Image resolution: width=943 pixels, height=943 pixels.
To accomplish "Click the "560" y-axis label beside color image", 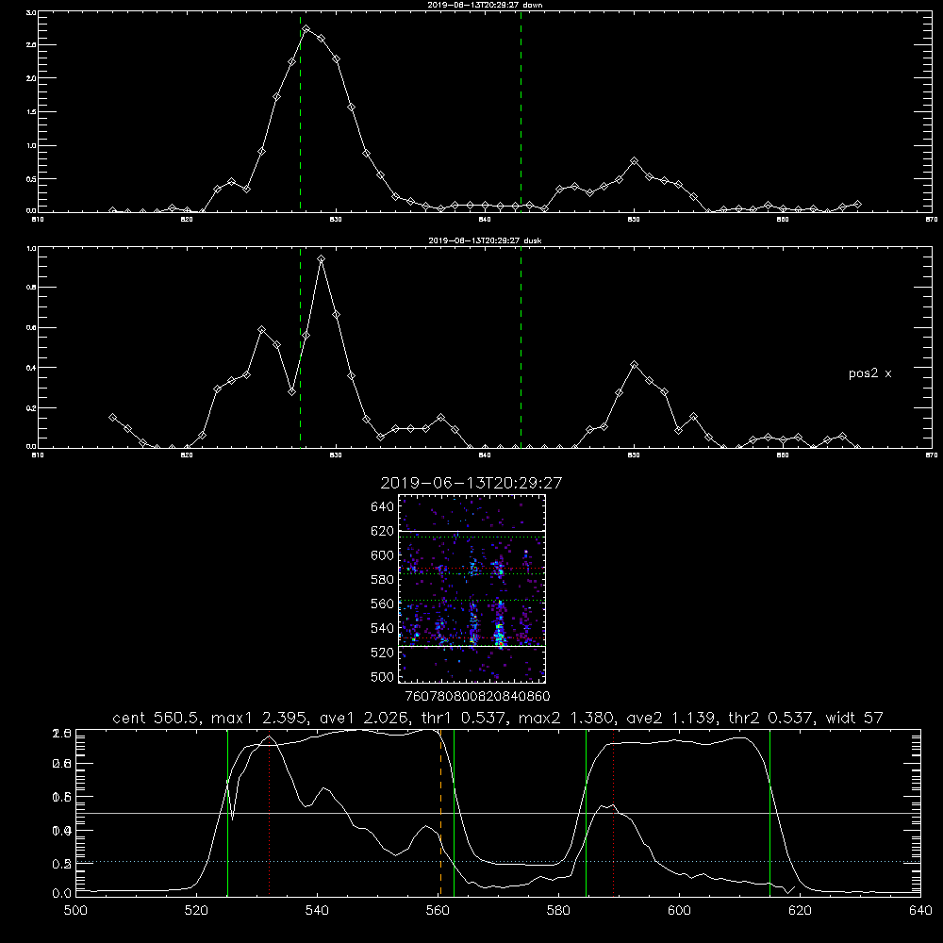I will pos(383,604).
